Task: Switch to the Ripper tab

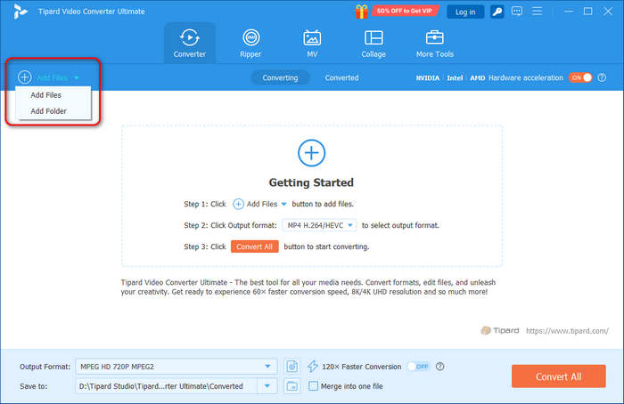Action: (x=250, y=43)
